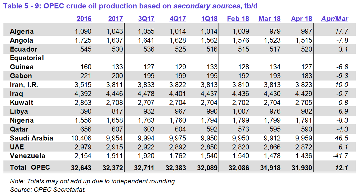Viewport: 360px width, 196px height.
Task: Click the Apr/Mar column header
Action: (x=335, y=19)
